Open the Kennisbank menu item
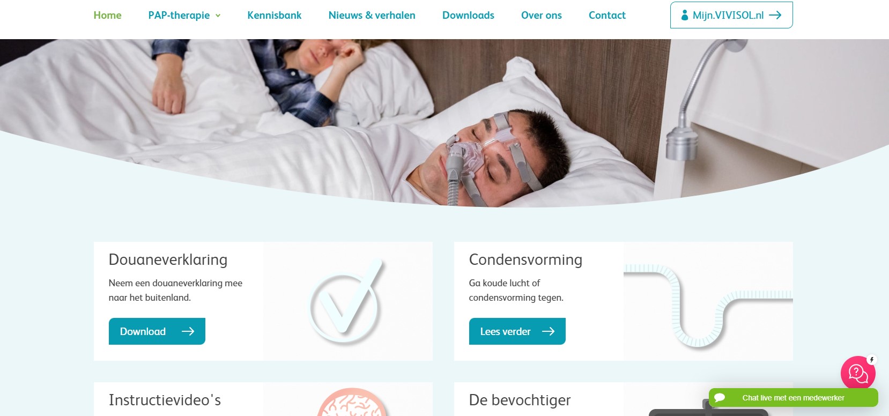 point(275,15)
